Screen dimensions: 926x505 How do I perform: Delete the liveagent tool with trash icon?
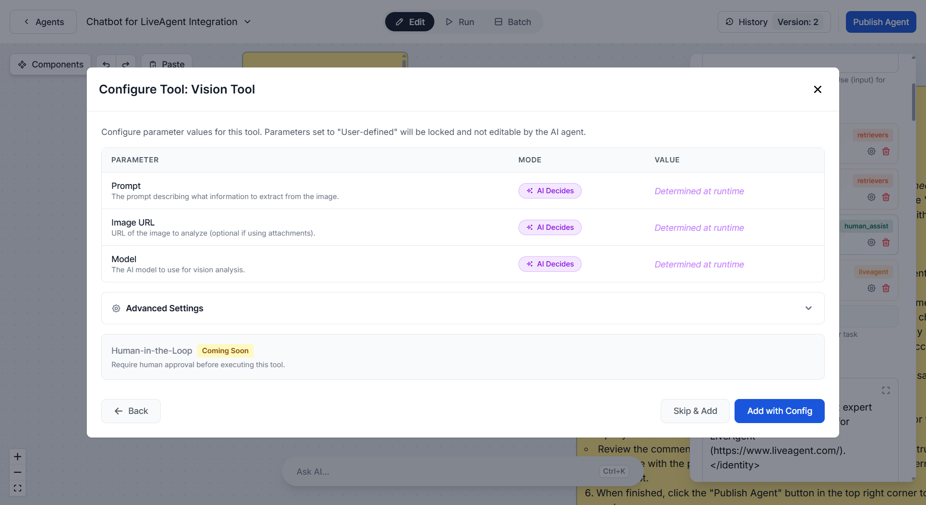coord(886,288)
